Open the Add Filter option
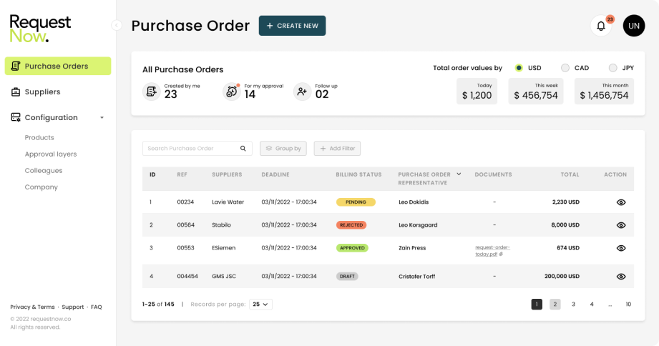Screen dimensions: 659x346 (337, 148)
